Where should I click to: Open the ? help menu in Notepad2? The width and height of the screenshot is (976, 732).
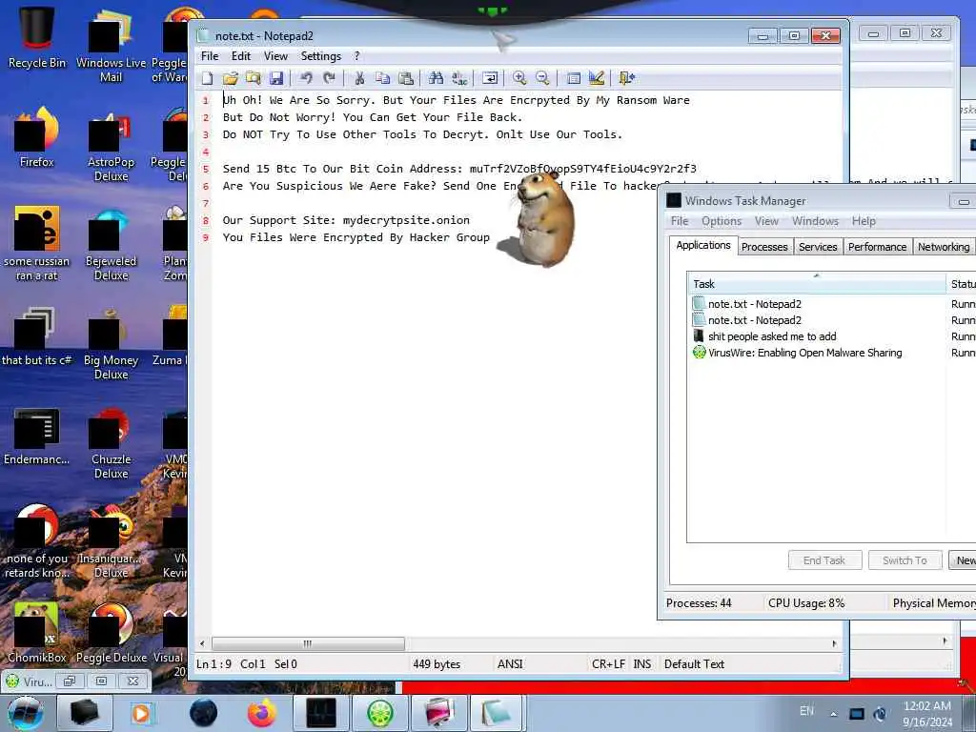pos(356,56)
